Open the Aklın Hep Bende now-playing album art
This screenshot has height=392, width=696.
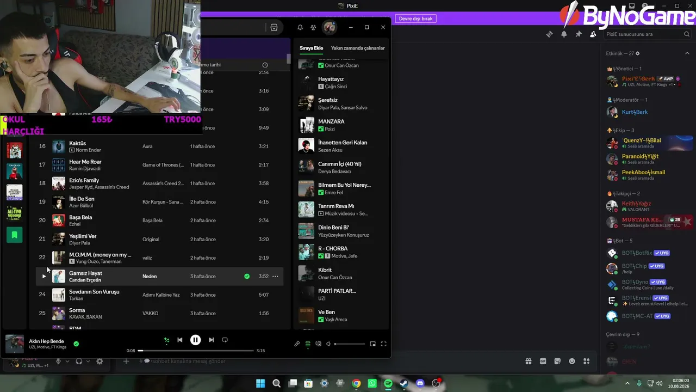click(15, 344)
